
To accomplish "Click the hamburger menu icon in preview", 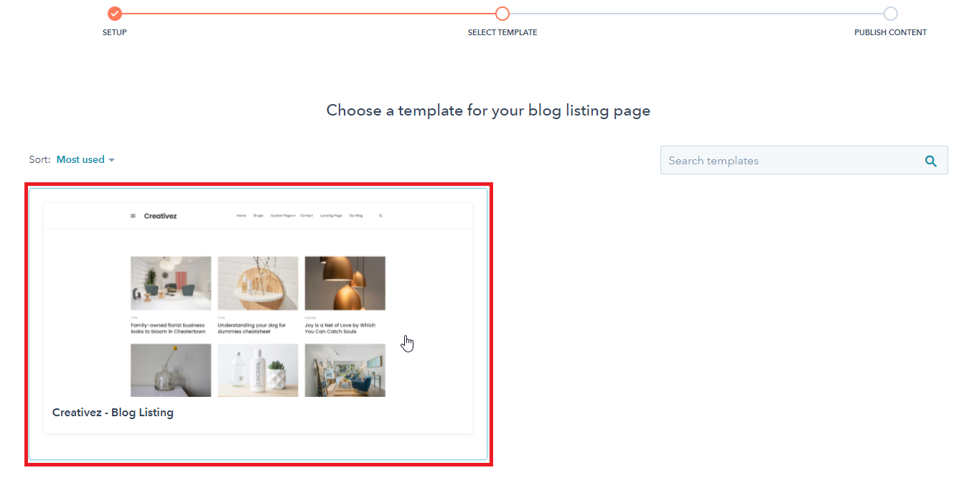I will click(x=133, y=215).
